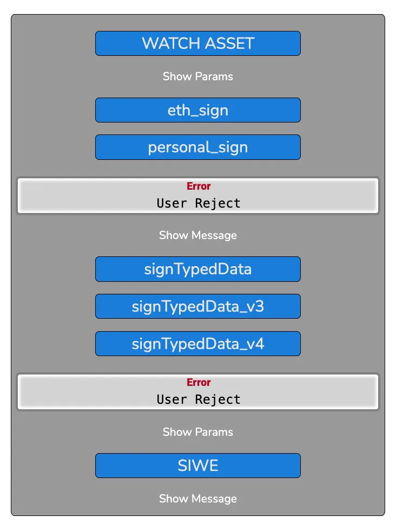Click the WATCH ASSET button

pos(197,43)
